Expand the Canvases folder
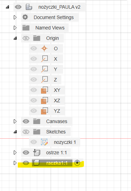Screen dimensions: 131x191 pos(15,121)
